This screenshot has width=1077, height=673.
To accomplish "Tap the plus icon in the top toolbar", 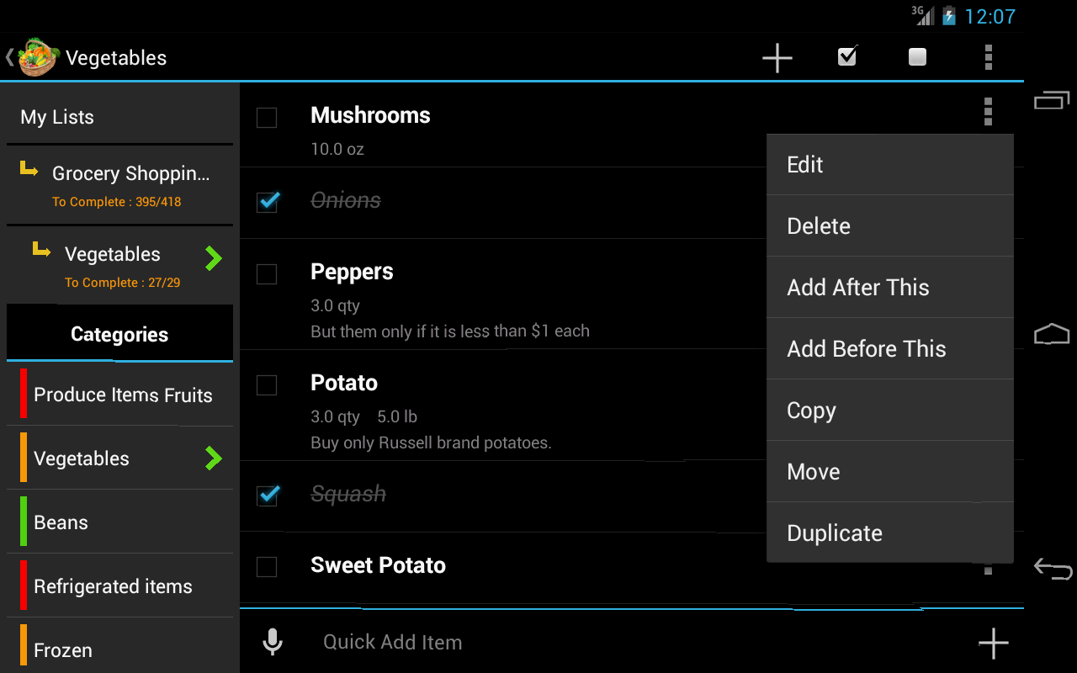I will pos(777,57).
